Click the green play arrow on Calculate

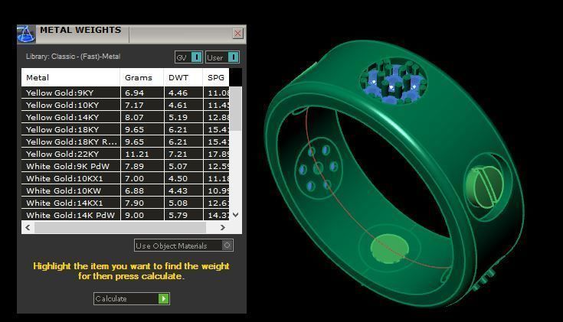(164, 299)
